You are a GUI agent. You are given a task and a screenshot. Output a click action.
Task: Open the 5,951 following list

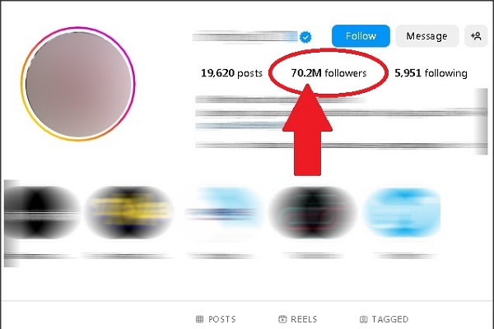tap(431, 73)
